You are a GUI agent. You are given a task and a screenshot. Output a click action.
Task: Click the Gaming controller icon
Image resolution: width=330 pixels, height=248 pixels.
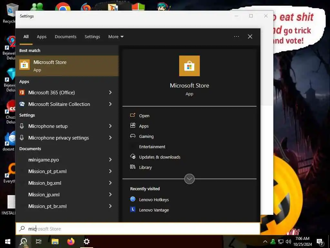tap(132, 136)
